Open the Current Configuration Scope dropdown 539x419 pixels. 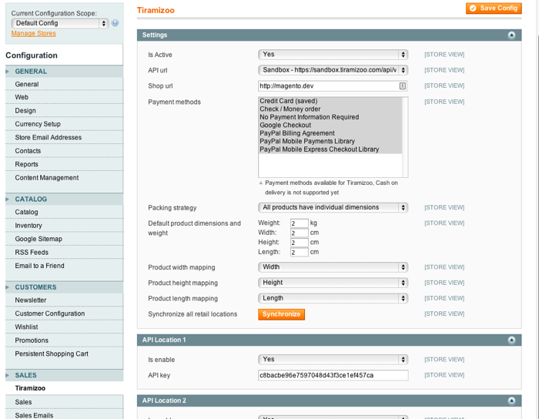point(60,23)
